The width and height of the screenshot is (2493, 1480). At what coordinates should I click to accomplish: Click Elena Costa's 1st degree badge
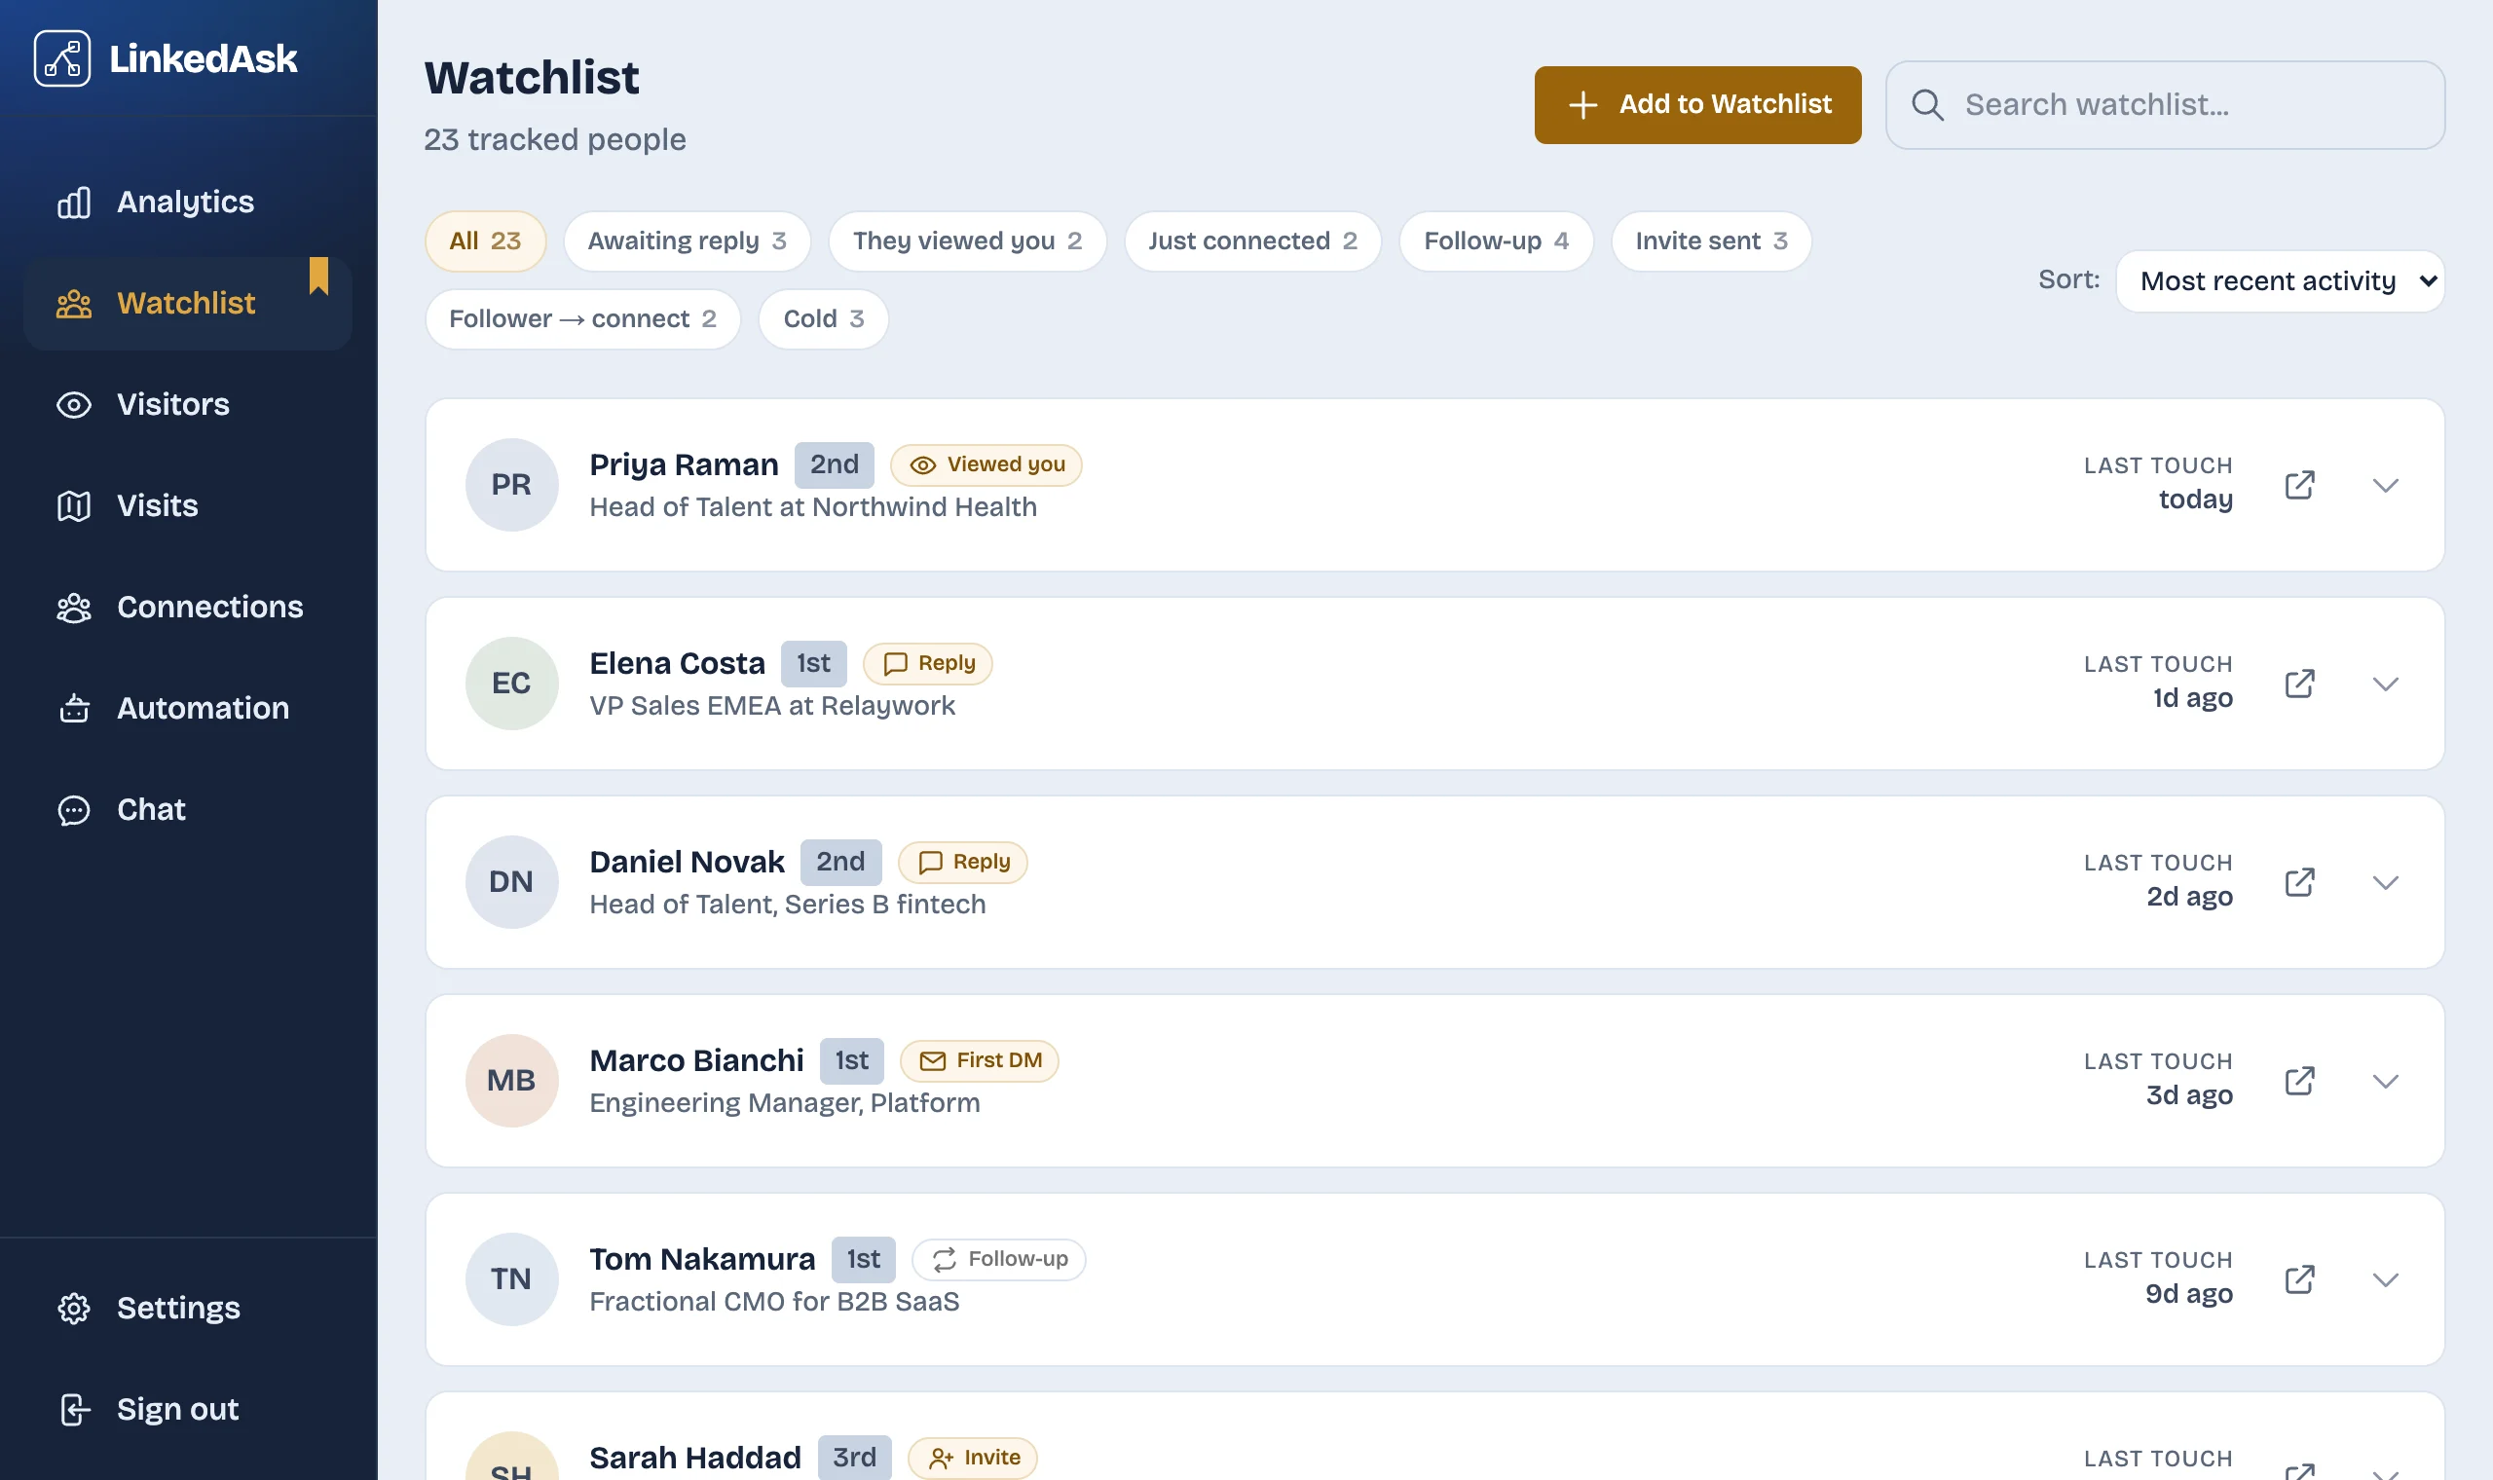[x=814, y=663]
